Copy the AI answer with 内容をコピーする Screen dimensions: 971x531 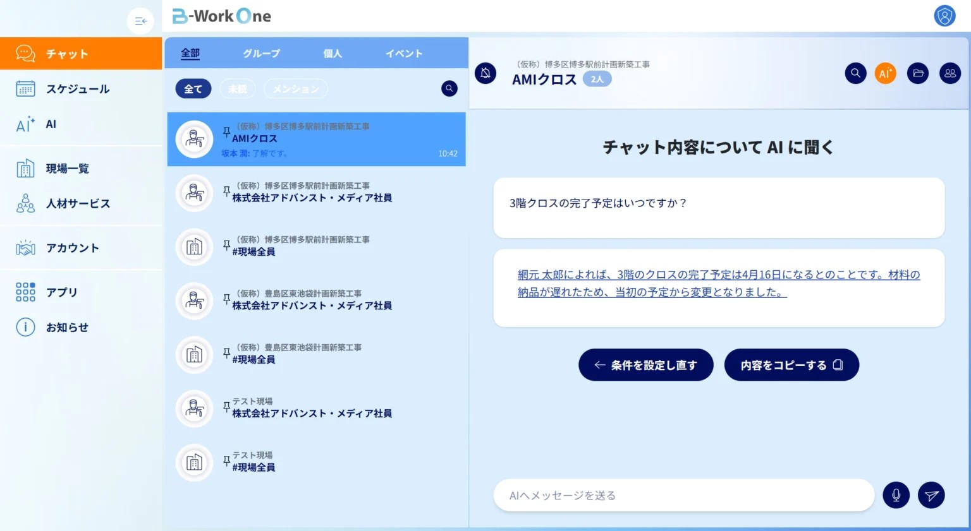791,365
